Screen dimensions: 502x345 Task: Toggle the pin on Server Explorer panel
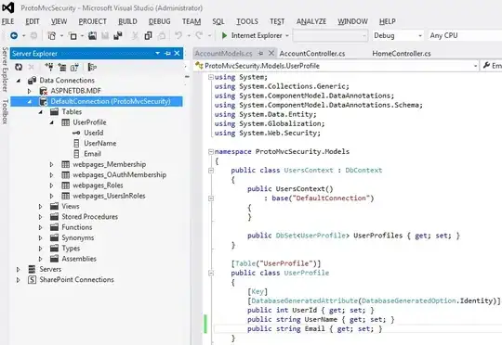tap(167, 54)
